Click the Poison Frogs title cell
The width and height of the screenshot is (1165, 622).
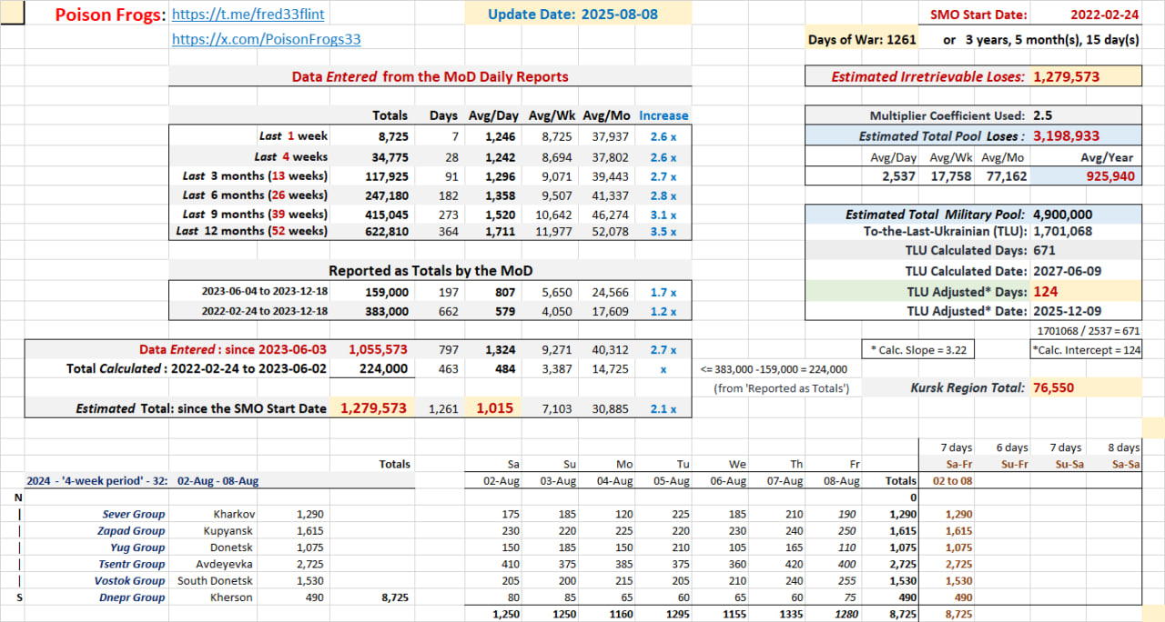coord(110,15)
